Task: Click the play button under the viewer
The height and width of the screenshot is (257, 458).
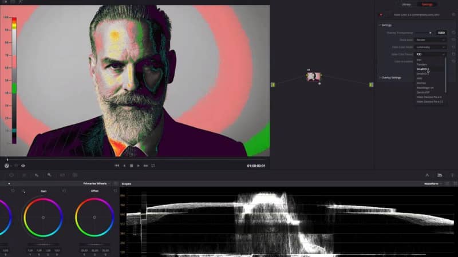Action: 139,166
